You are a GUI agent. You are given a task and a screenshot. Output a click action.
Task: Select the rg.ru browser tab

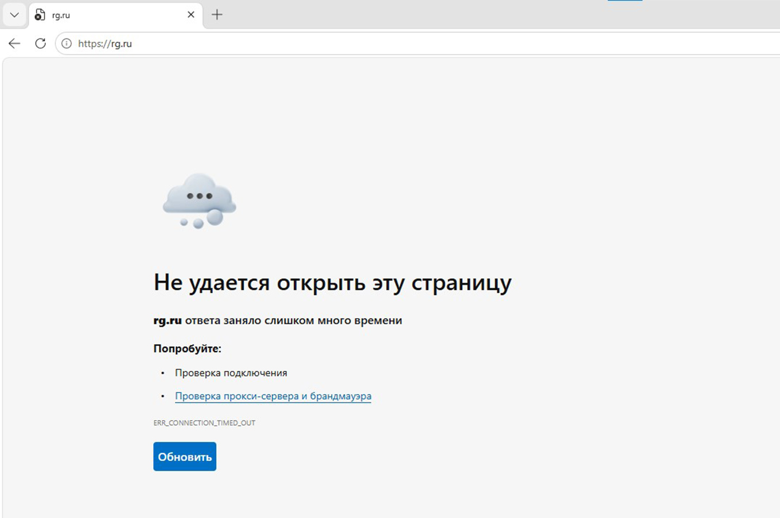(x=115, y=15)
